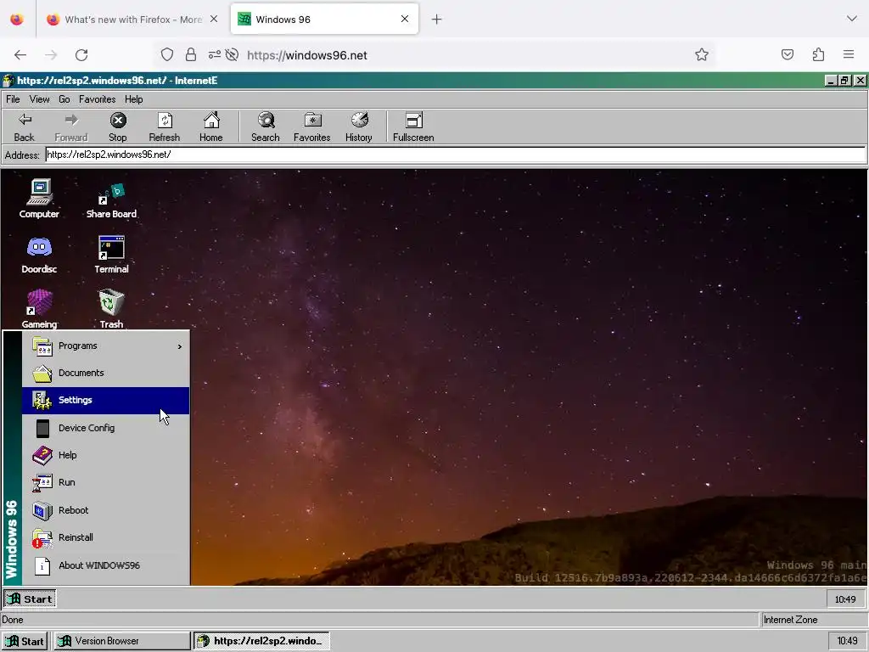Switch to What's new with Firefox tab

pyautogui.click(x=132, y=20)
